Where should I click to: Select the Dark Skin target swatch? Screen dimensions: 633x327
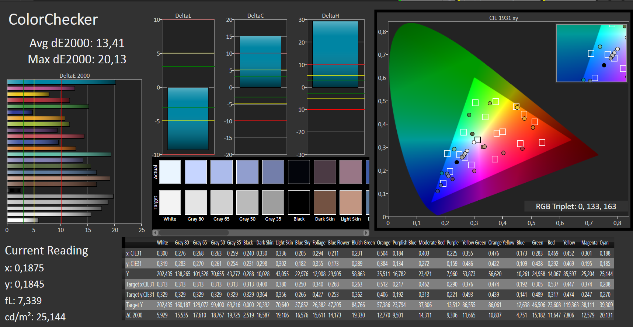pyautogui.click(x=325, y=203)
